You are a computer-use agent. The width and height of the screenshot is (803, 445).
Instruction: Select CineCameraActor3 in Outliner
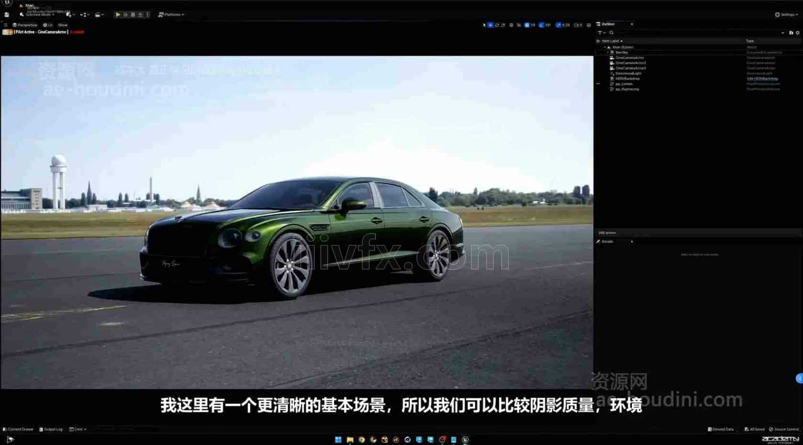[x=630, y=68]
